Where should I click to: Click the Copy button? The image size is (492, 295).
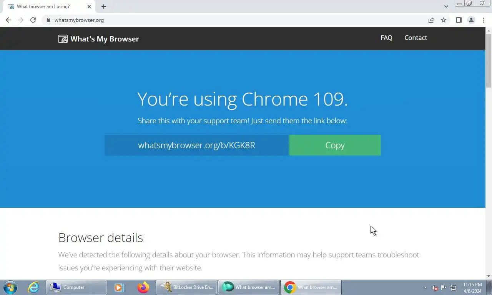pos(335,145)
